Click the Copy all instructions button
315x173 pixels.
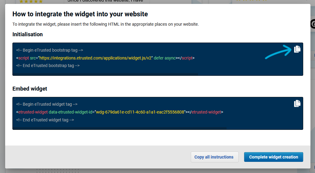[x=214, y=157]
